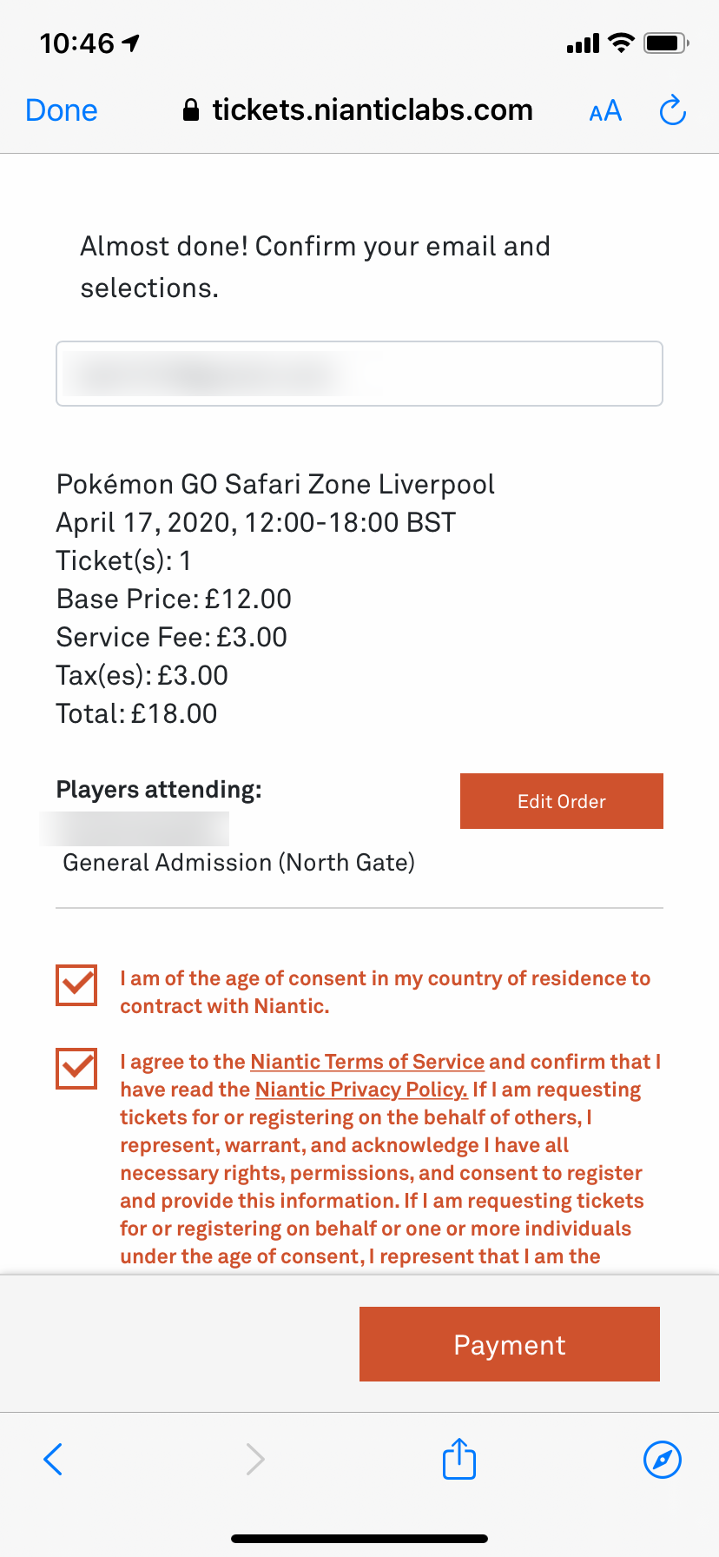Image resolution: width=719 pixels, height=1557 pixels.
Task: Open page in Safari compass icon
Action: coord(663,1459)
